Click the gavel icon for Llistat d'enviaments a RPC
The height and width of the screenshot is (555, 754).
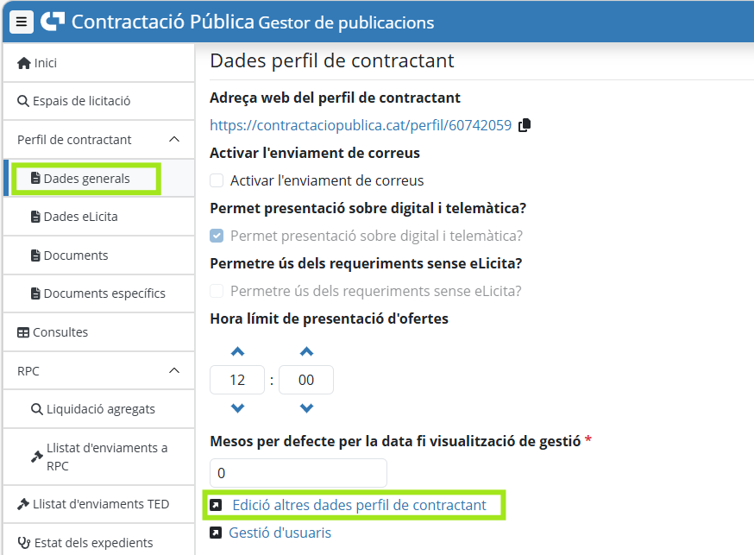(x=37, y=457)
